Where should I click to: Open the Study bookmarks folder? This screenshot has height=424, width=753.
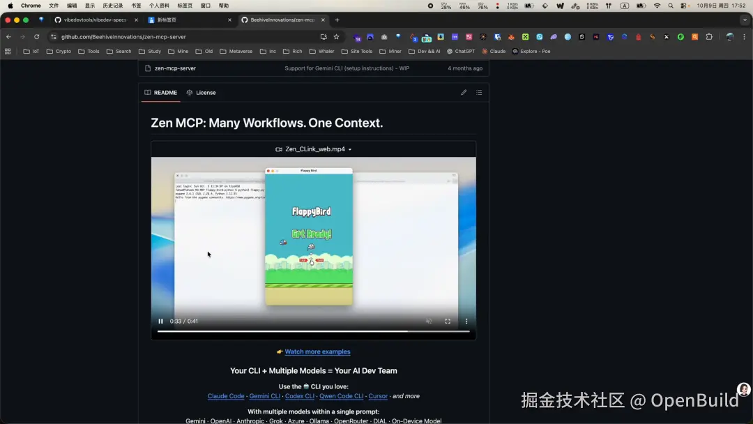tap(150, 52)
